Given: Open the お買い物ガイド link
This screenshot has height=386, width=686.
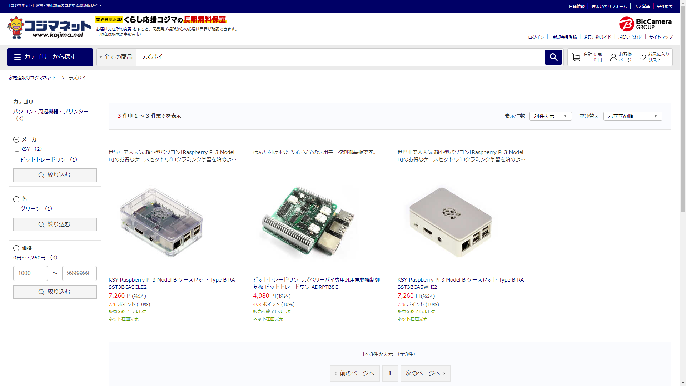Looking at the screenshot, I should 597,37.
